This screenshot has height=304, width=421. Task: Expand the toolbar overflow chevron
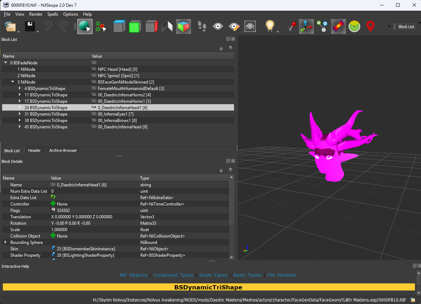click(389, 26)
